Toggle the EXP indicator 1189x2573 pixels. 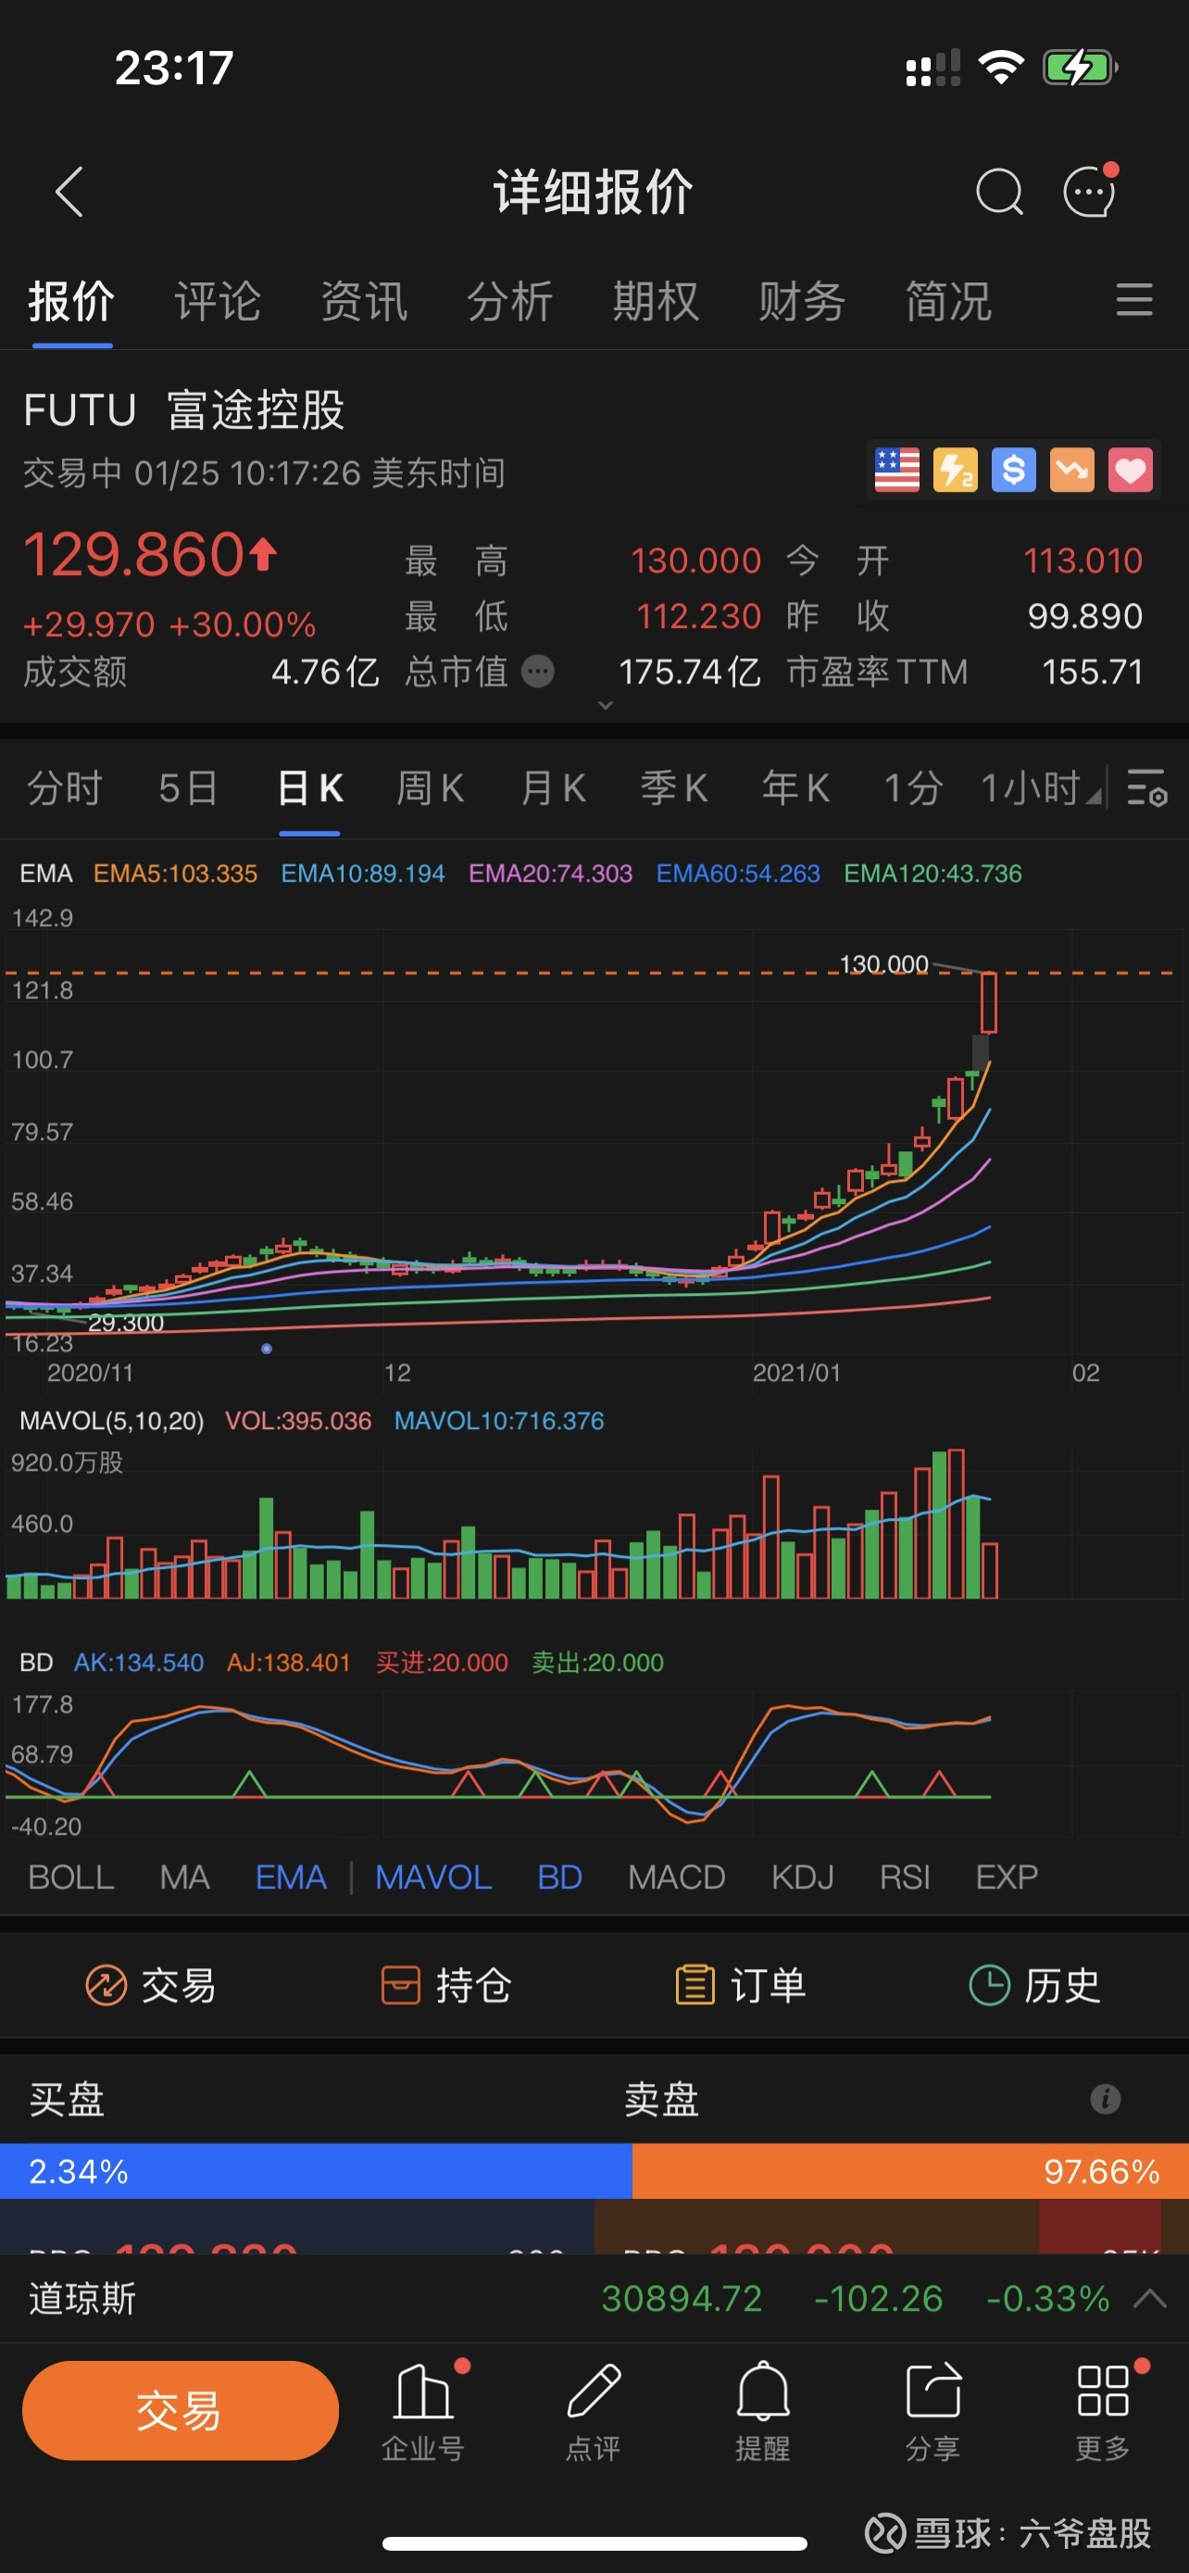point(1007,1876)
